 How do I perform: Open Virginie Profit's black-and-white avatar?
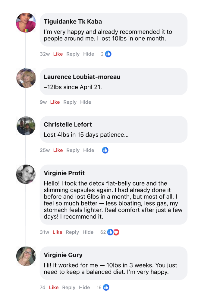click(26, 174)
